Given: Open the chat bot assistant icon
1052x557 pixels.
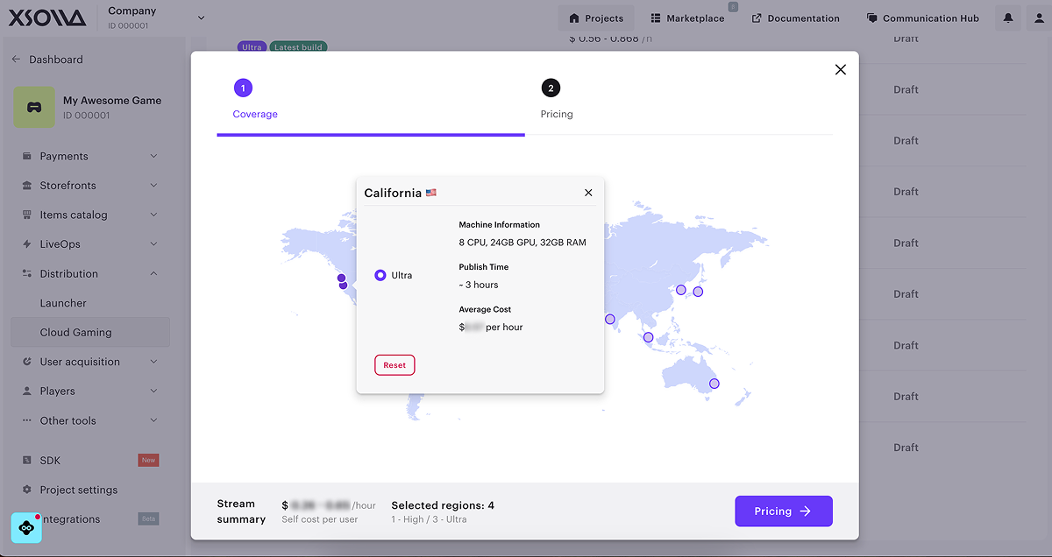Looking at the screenshot, I should [26, 528].
